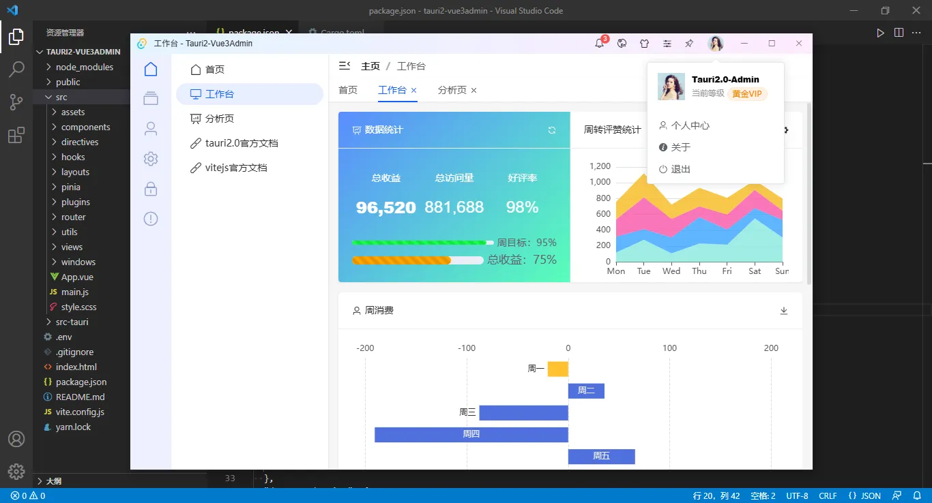Image resolution: width=932 pixels, height=503 pixels.
Task: Open the lock screen icon in the sidebar
Action: [x=150, y=188]
